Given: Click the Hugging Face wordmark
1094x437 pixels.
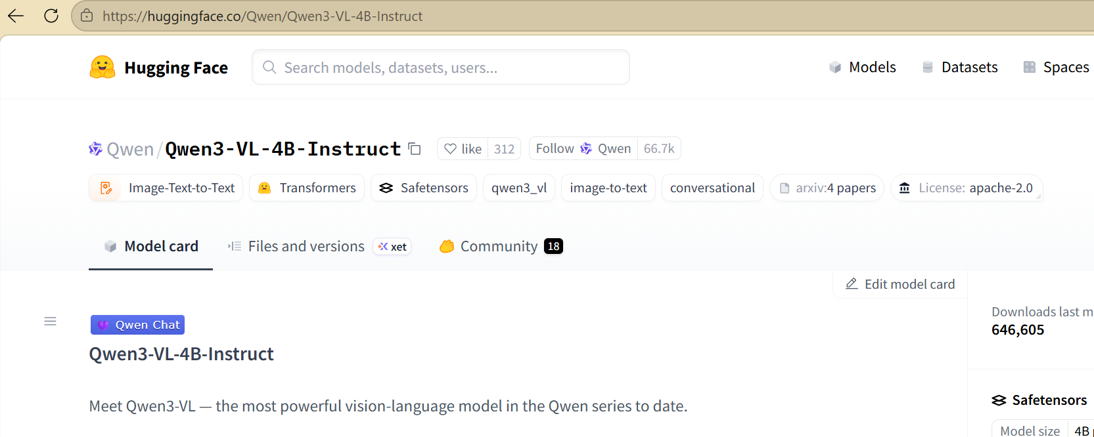Looking at the screenshot, I should tap(176, 68).
